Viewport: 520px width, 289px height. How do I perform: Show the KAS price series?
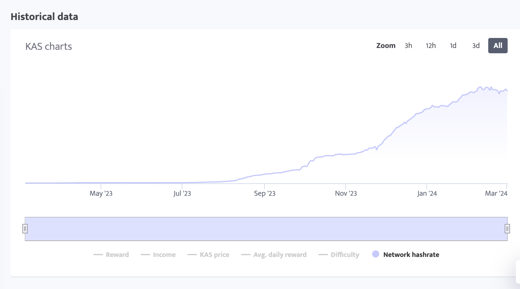(215, 255)
